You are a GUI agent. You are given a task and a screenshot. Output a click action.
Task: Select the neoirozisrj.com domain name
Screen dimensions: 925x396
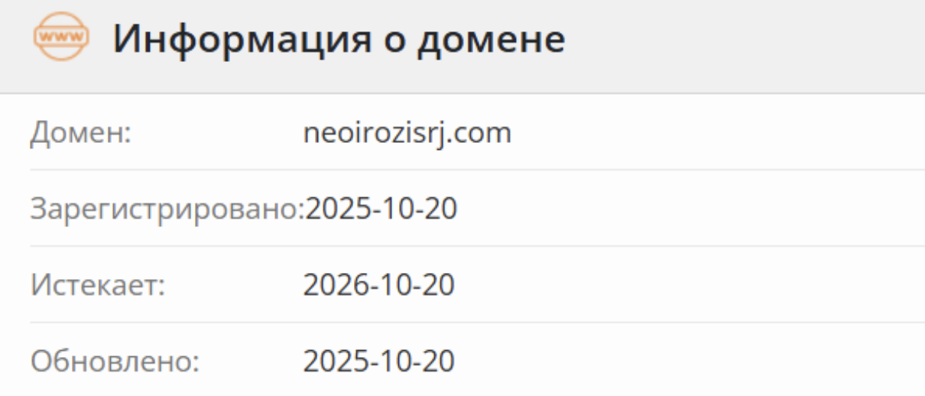[407, 133]
